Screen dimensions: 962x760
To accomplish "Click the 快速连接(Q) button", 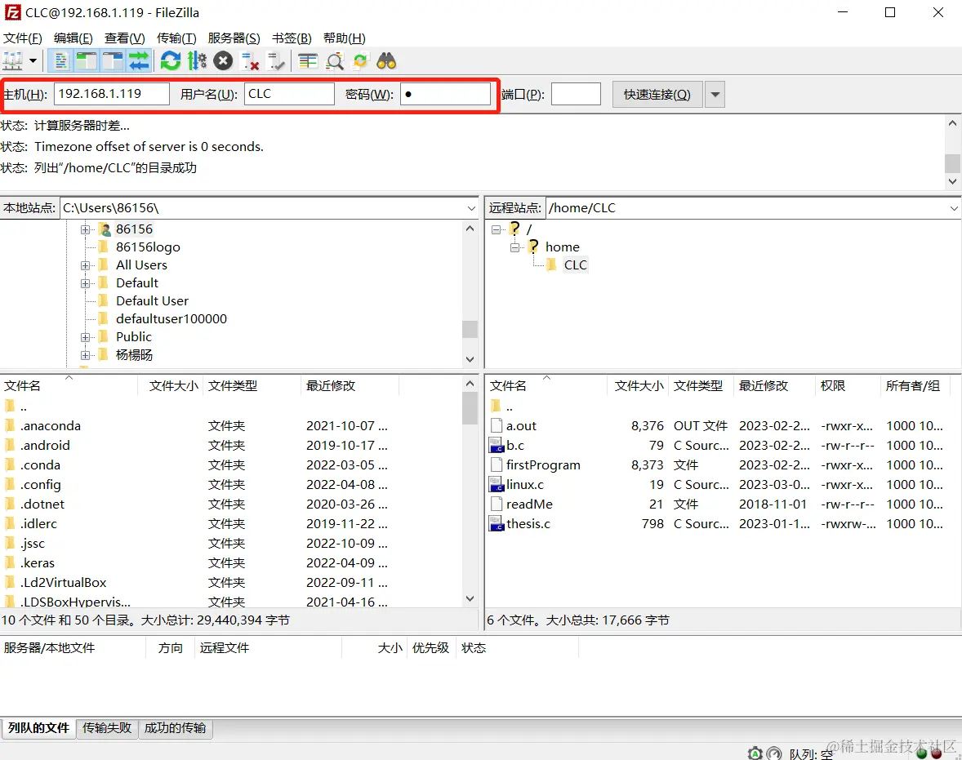I will [657, 95].
